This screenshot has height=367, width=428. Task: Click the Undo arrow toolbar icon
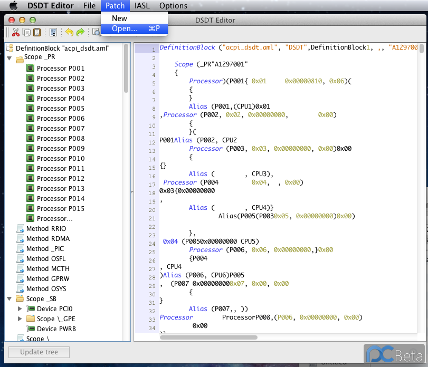pyautogui.click(x=69, y=32)
